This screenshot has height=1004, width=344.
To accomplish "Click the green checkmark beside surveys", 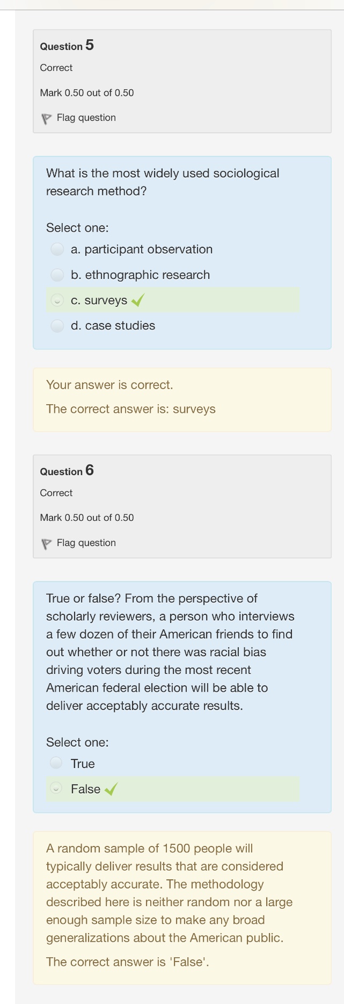I will coord(137,300).
